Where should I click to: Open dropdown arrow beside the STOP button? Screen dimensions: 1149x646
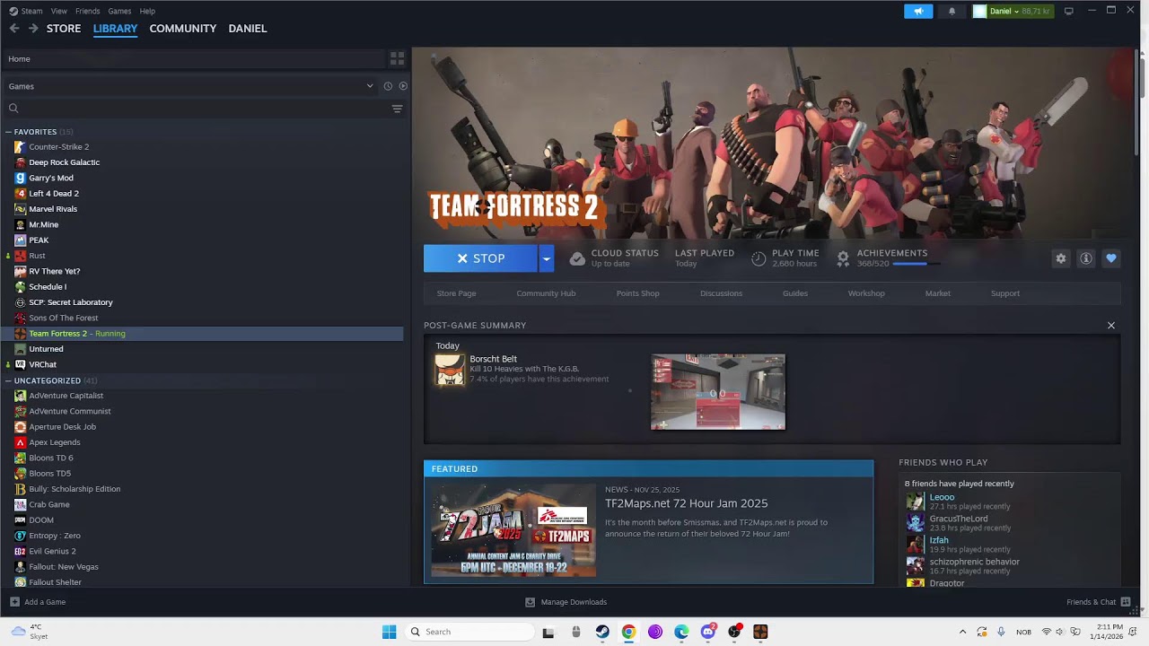(x=546, y=258)
